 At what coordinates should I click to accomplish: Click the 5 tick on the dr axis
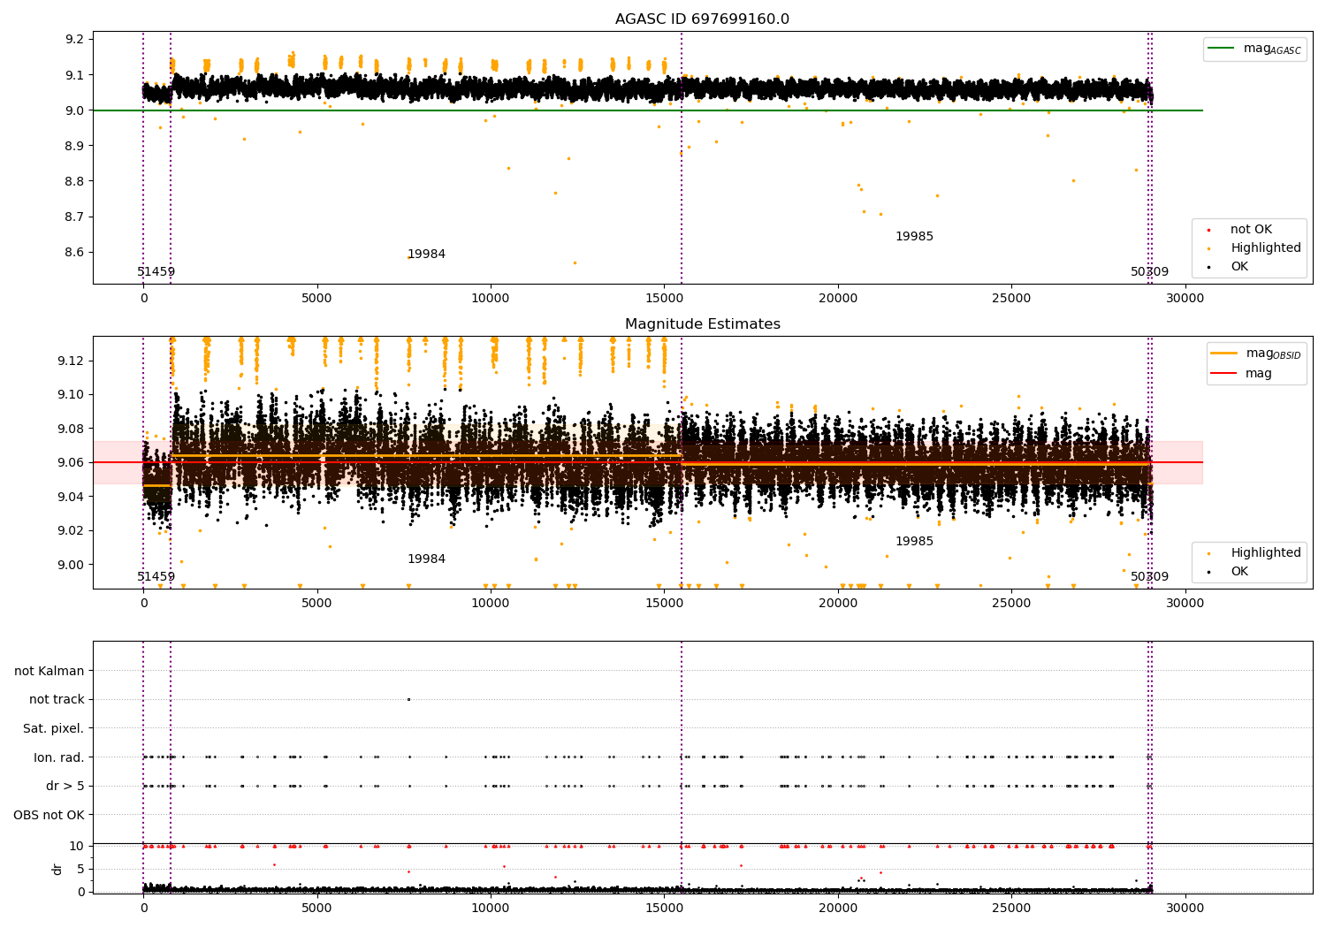pyautogui.click(x=81, y=869)
